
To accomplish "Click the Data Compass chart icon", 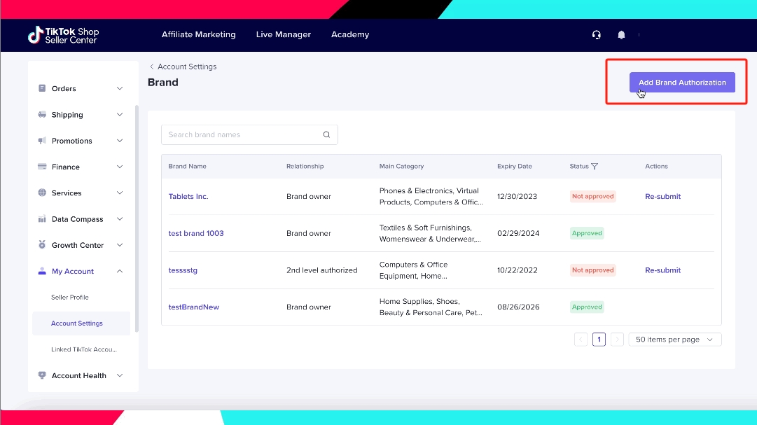I will (x=42, y=218).
